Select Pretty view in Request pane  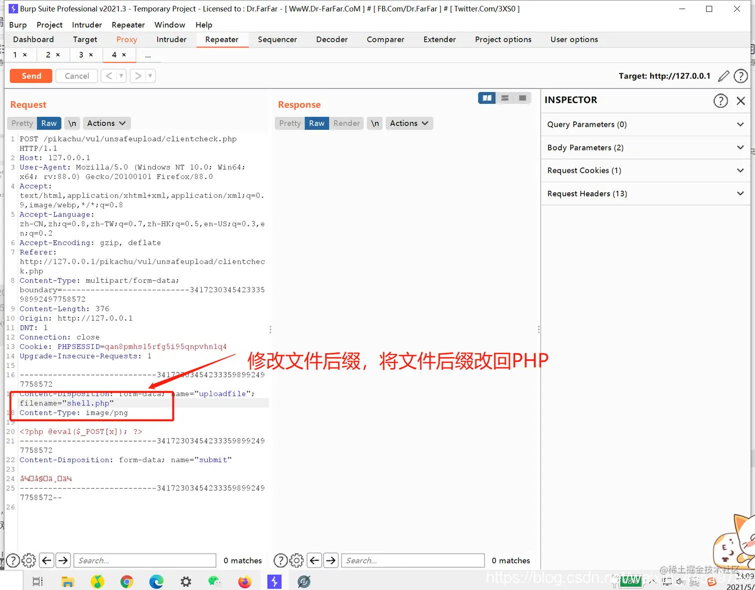[x=22, y=123]
